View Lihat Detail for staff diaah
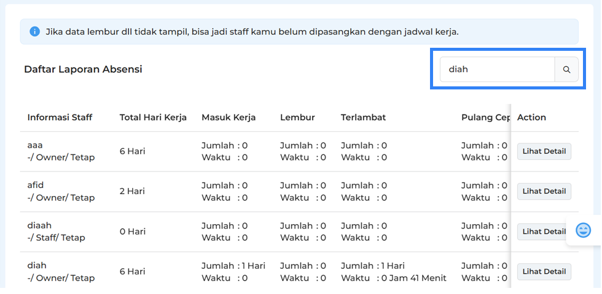602x294 pixels. 544,232
